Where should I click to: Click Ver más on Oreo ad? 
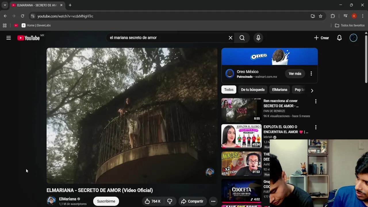click(295, 74)
